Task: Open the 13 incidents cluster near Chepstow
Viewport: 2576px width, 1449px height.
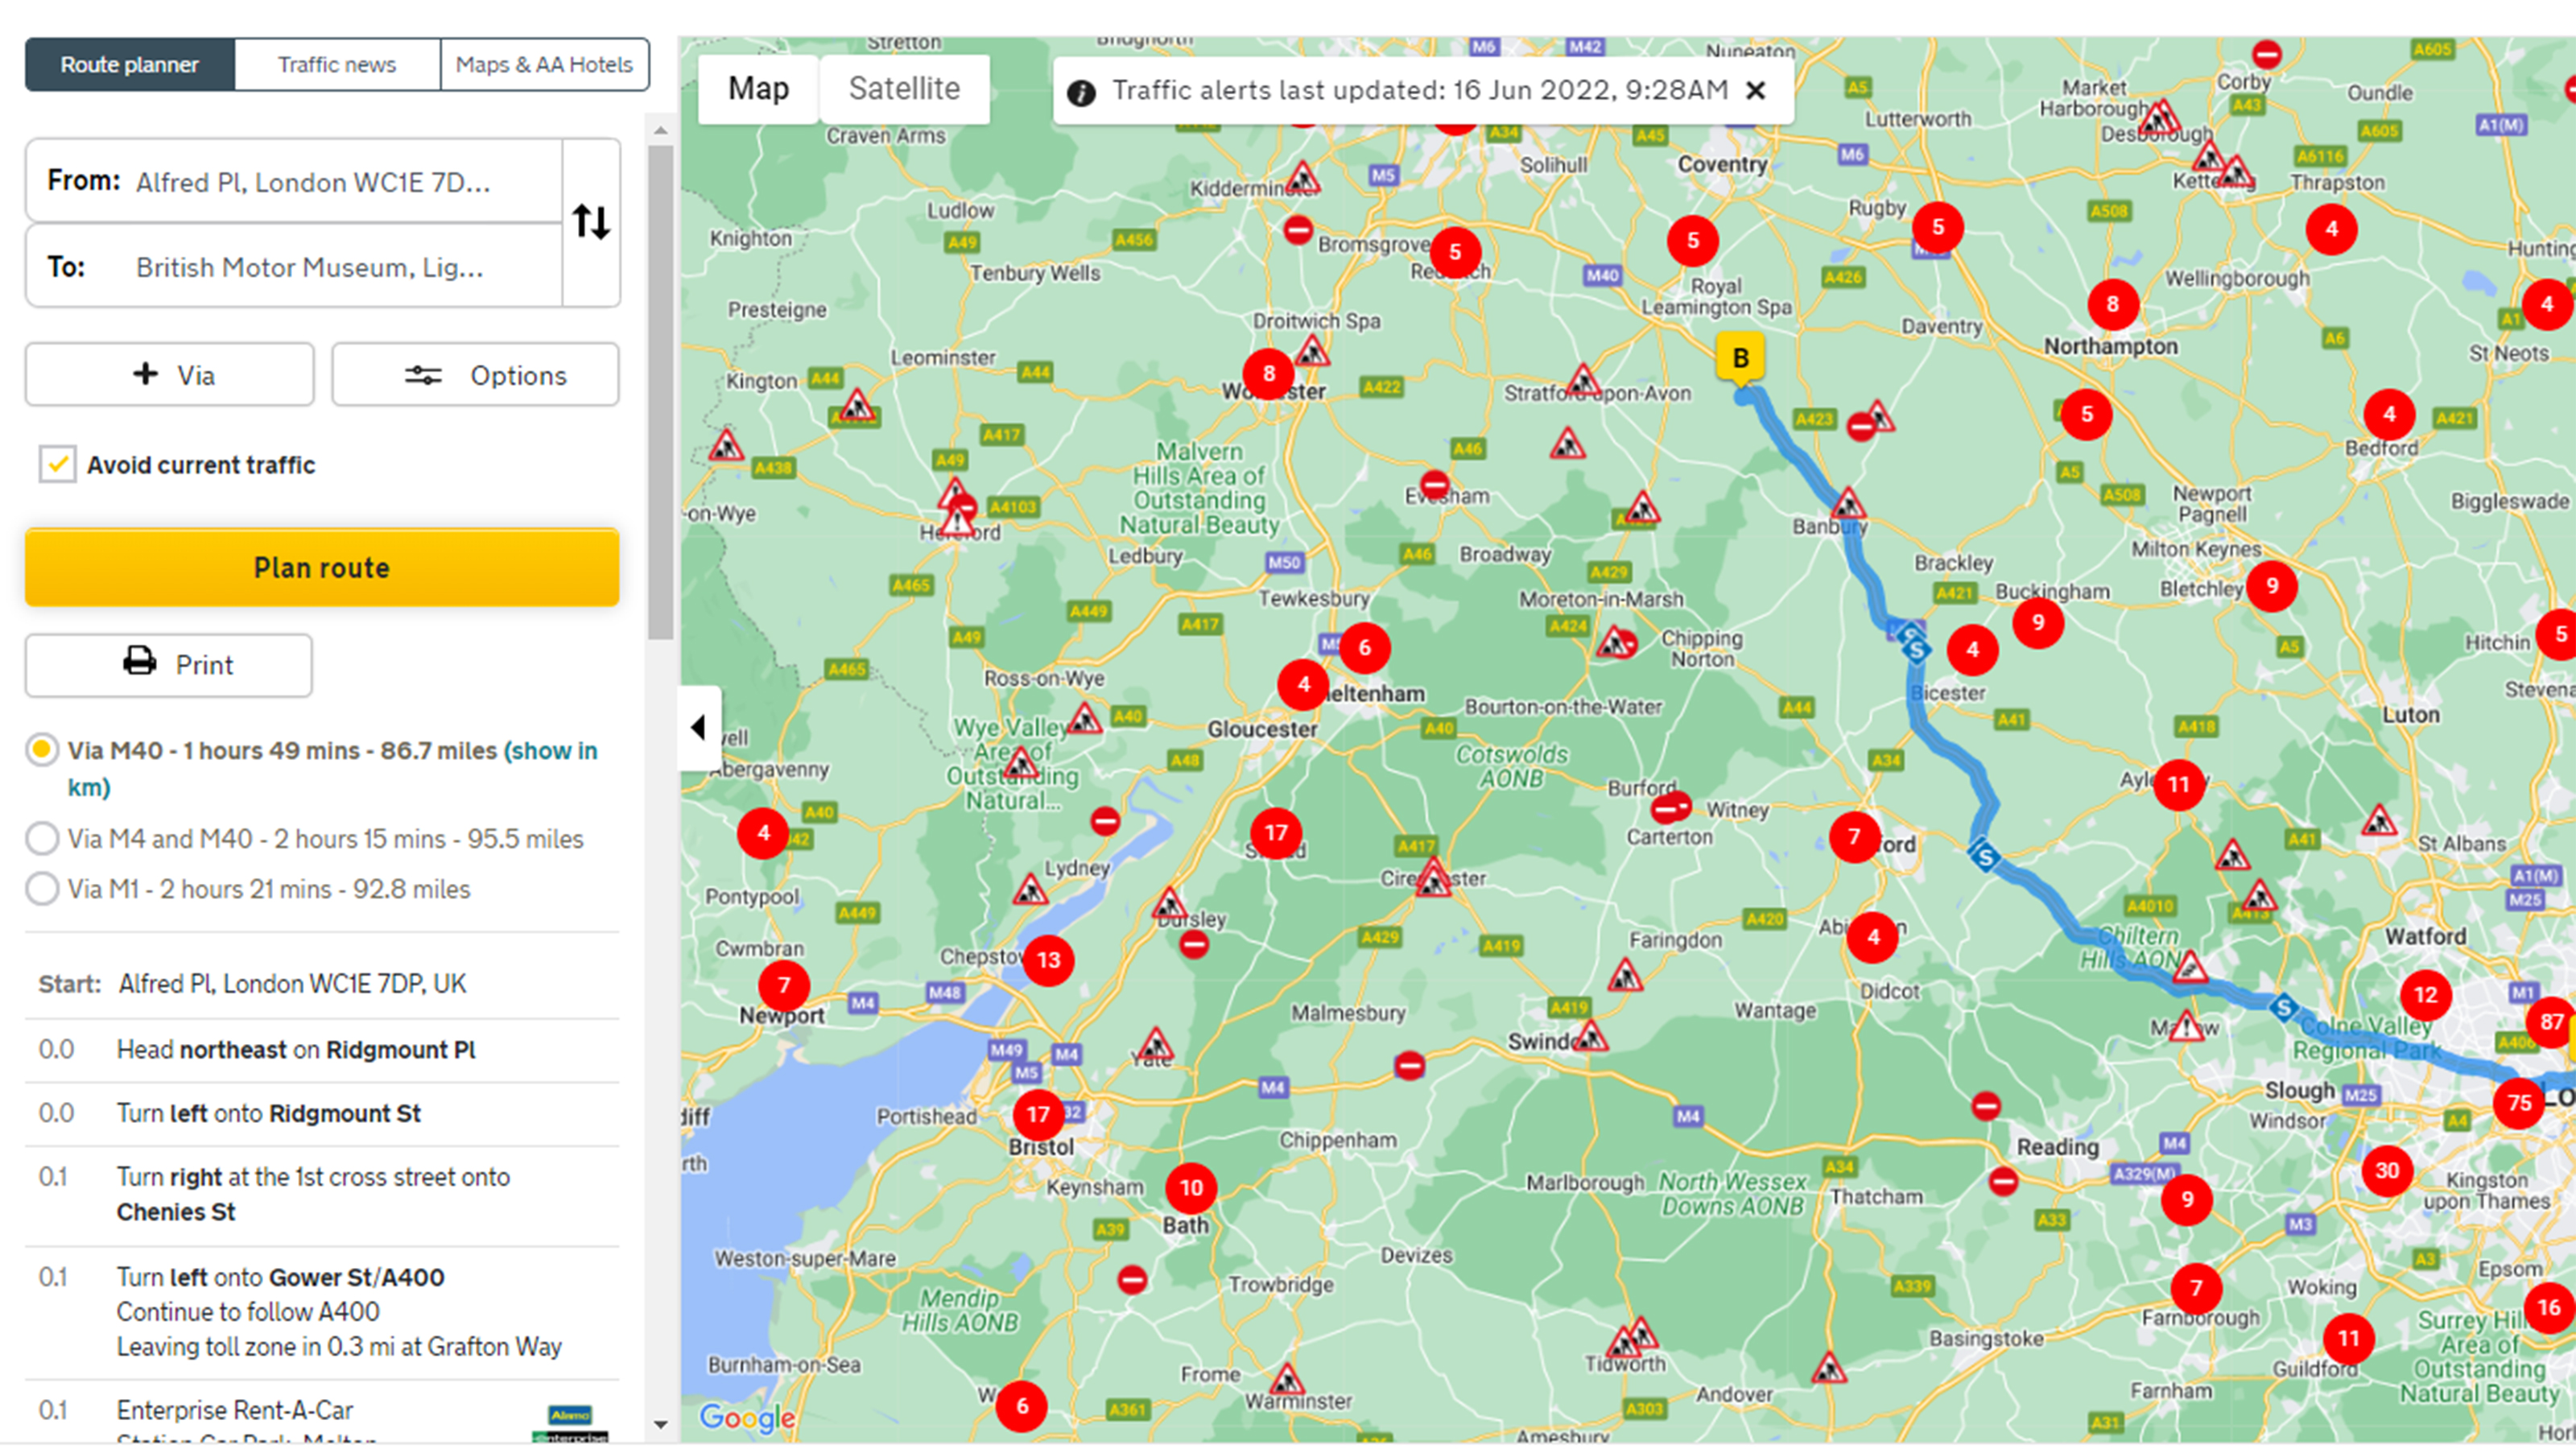Action: 1048,960
